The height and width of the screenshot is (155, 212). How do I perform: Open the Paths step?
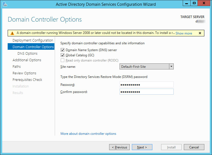[17, 66]
